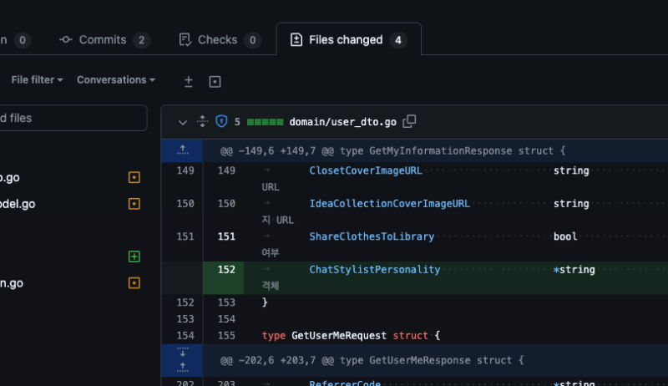This screenshot has height=386, width=668.
Task: Open the File filter dropdown
Action: tap(37, 80)
